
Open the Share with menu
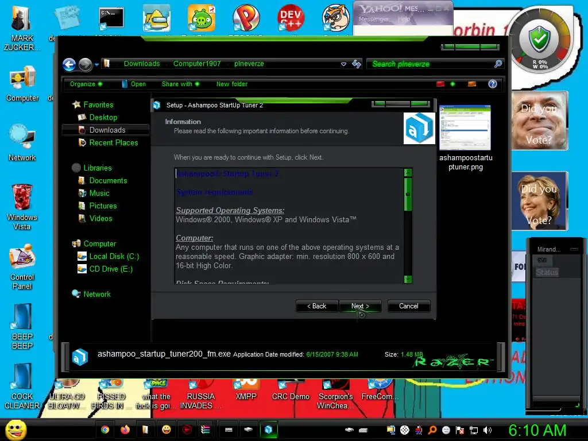pyautogui.click(x=180, y=84)
